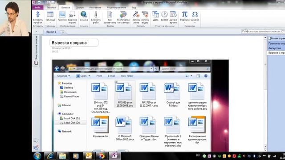Screen dimensions: 285x160
Task: Open the Дискуссии page in page list
Action: coord(277,48)
